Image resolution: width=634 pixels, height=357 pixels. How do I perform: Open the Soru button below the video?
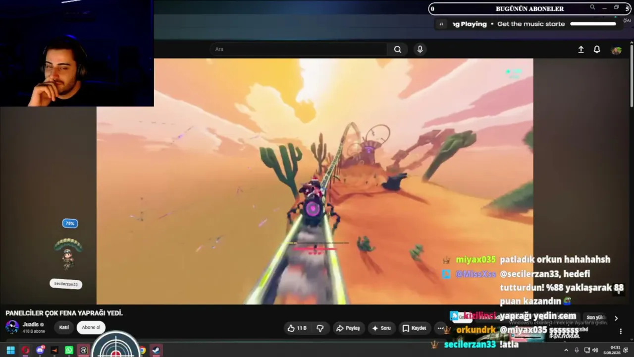point(381,328)
